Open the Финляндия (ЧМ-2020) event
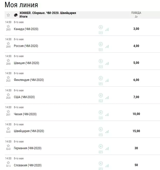 pos(29,80)
